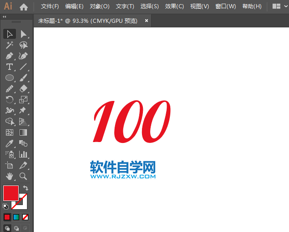Open the 选择(S) menu
Viewport: 289px width, 232px height.
tap(149, 6)
